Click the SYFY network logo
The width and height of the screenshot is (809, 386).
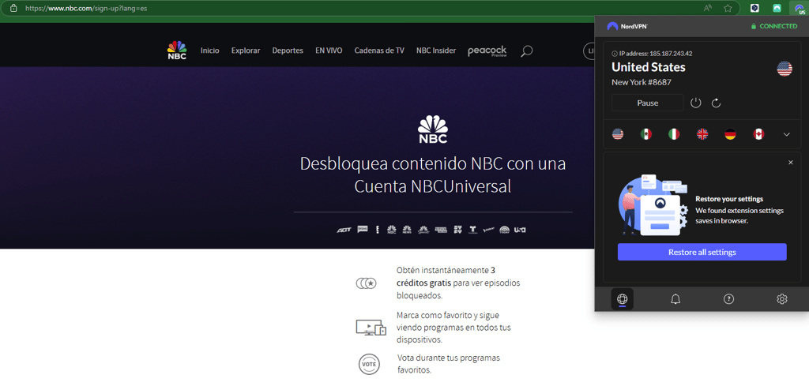pos(458,230)
